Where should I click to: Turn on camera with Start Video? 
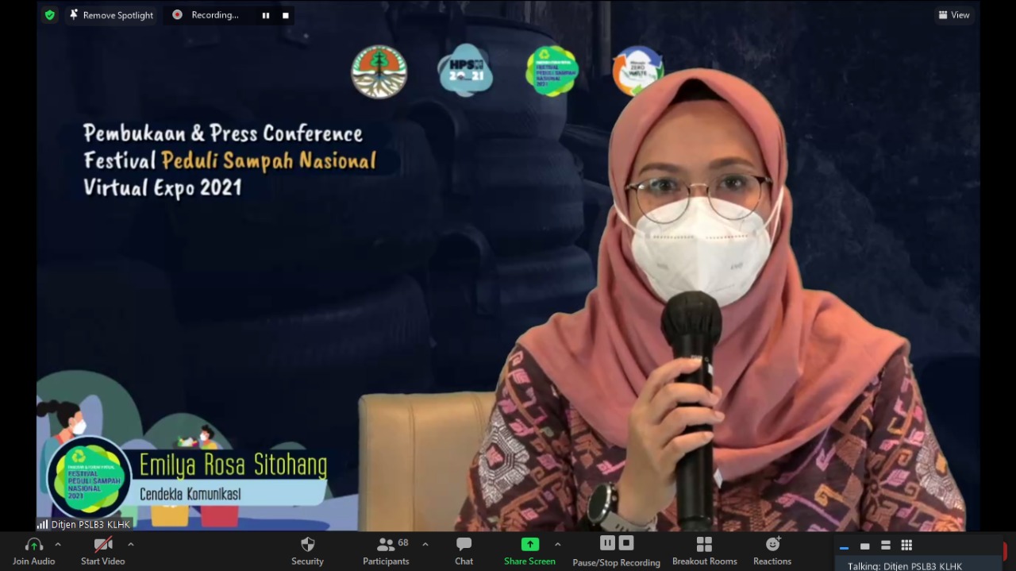103,545
